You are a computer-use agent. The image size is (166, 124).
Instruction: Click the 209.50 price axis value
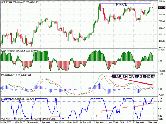[x=162, y=1]
